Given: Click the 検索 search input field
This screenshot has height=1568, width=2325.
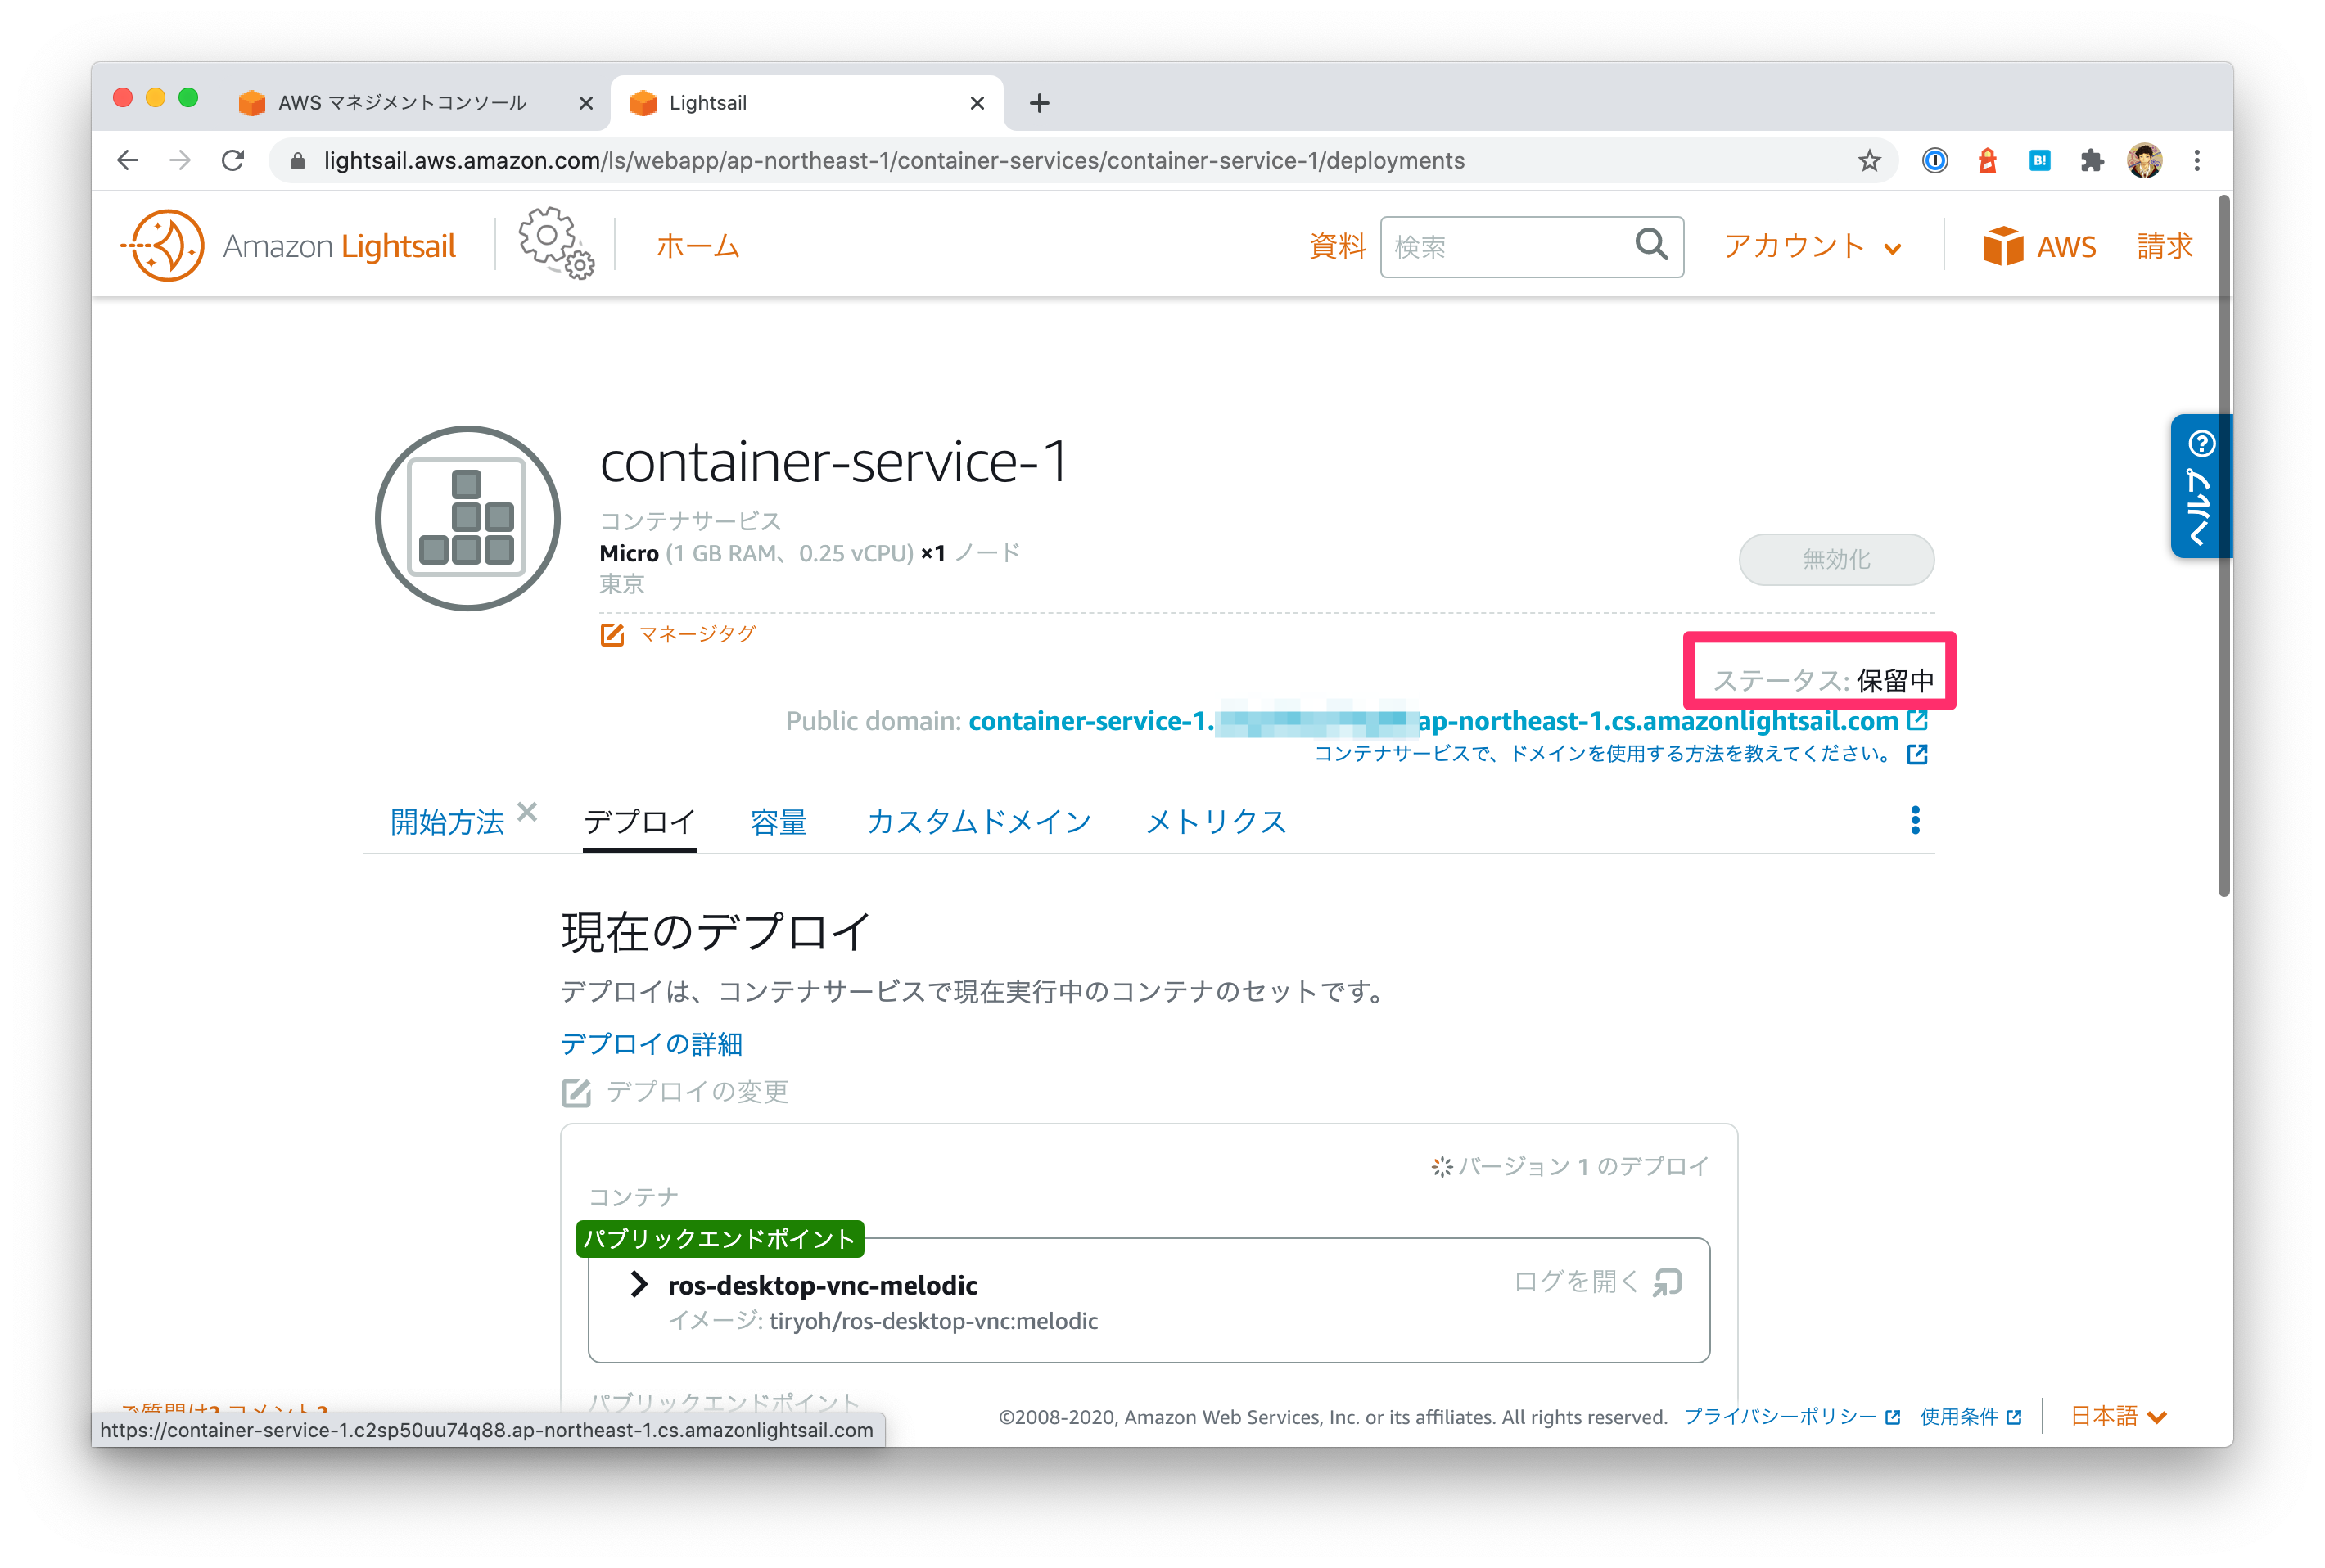Looking at the screenshot, I should point(1506,246).
